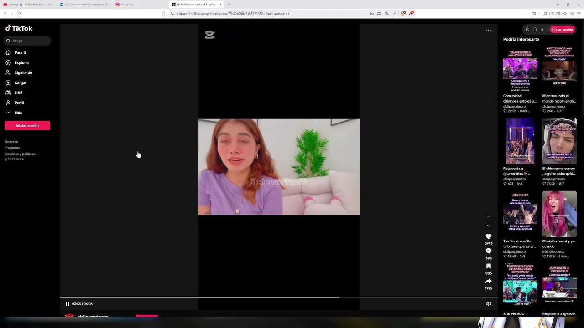Share the video with arrow icon
This screenshot has width=584, height=328.
(x=489, y=281)
